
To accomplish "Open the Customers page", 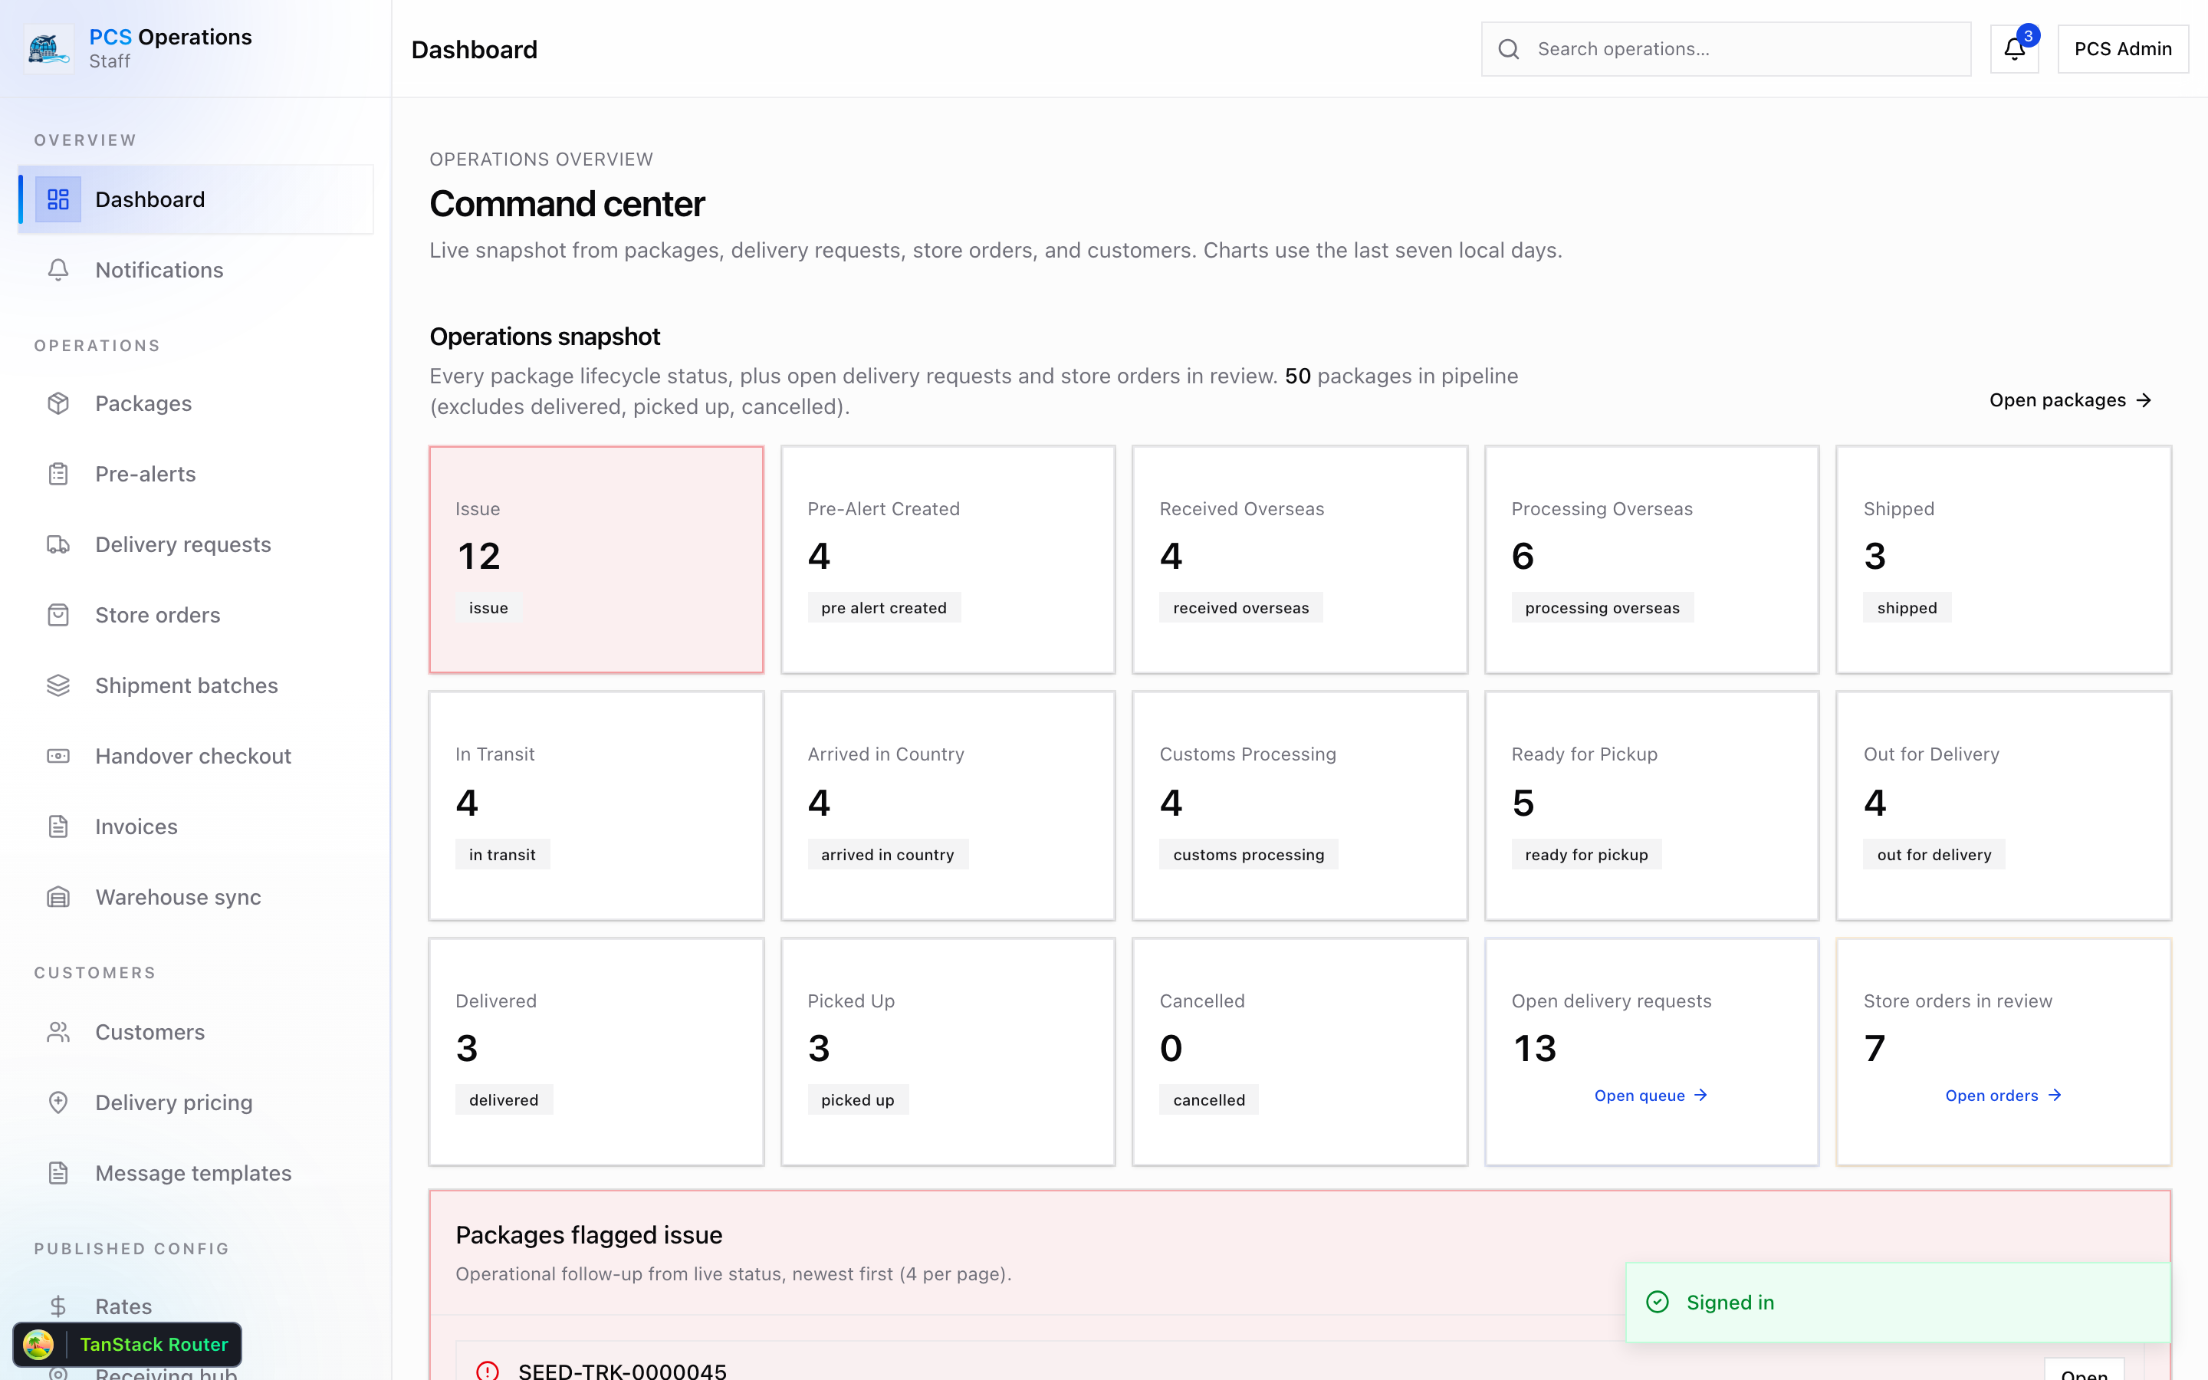I will [195, 1032].
